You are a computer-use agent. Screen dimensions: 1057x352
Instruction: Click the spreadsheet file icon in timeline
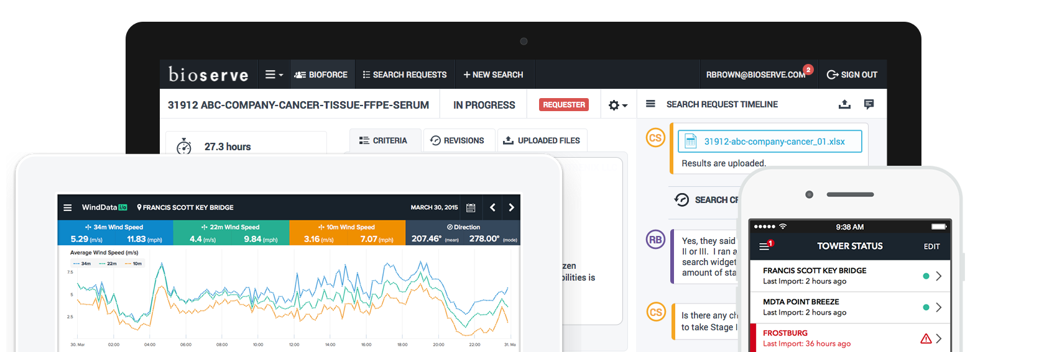point(690,142)
